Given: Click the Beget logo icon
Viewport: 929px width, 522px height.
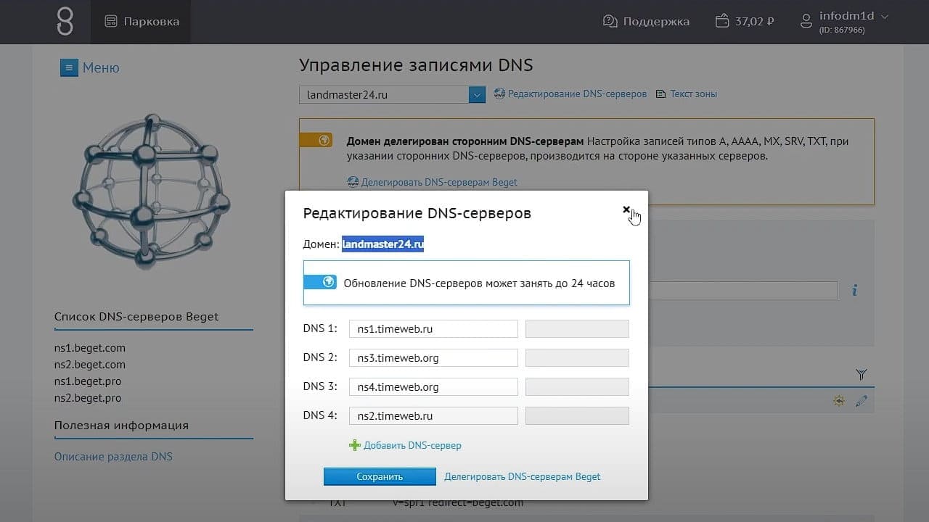Looking at the screenshot, I should click(x=65, y=22).
